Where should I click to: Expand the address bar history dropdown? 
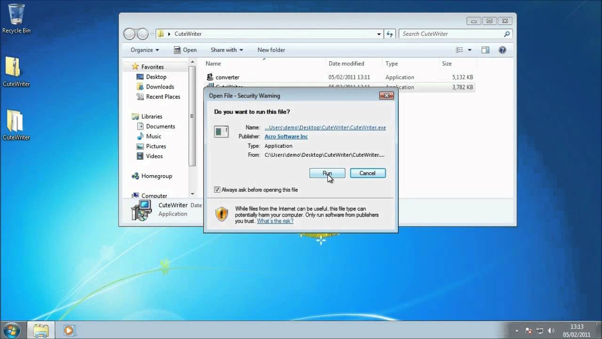pos(379,34)
